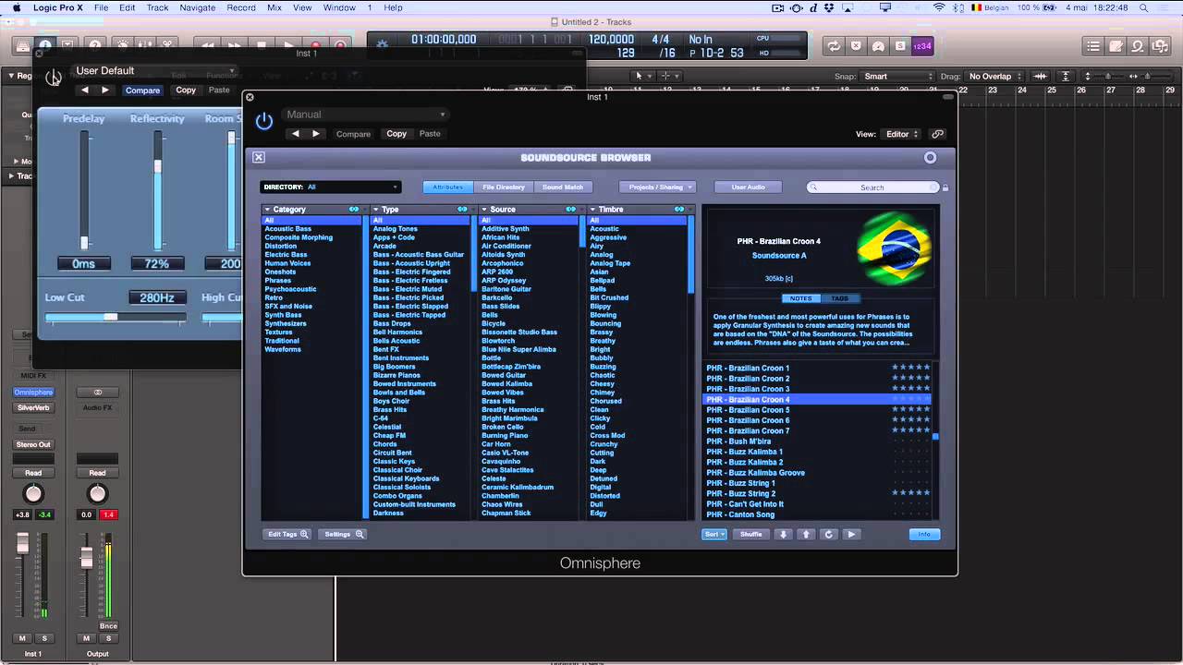This screenshot has width=1183, height=665.
Task: Toggle Read automation on Inst 1
Action: [x=33, y=473]
